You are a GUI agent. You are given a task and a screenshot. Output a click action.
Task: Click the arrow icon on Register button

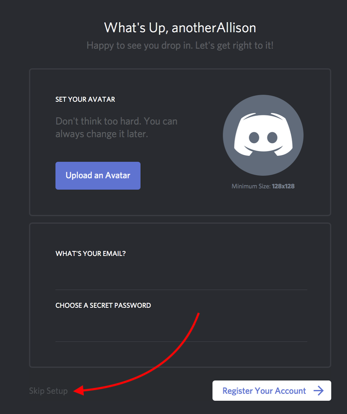pos(318,390)
